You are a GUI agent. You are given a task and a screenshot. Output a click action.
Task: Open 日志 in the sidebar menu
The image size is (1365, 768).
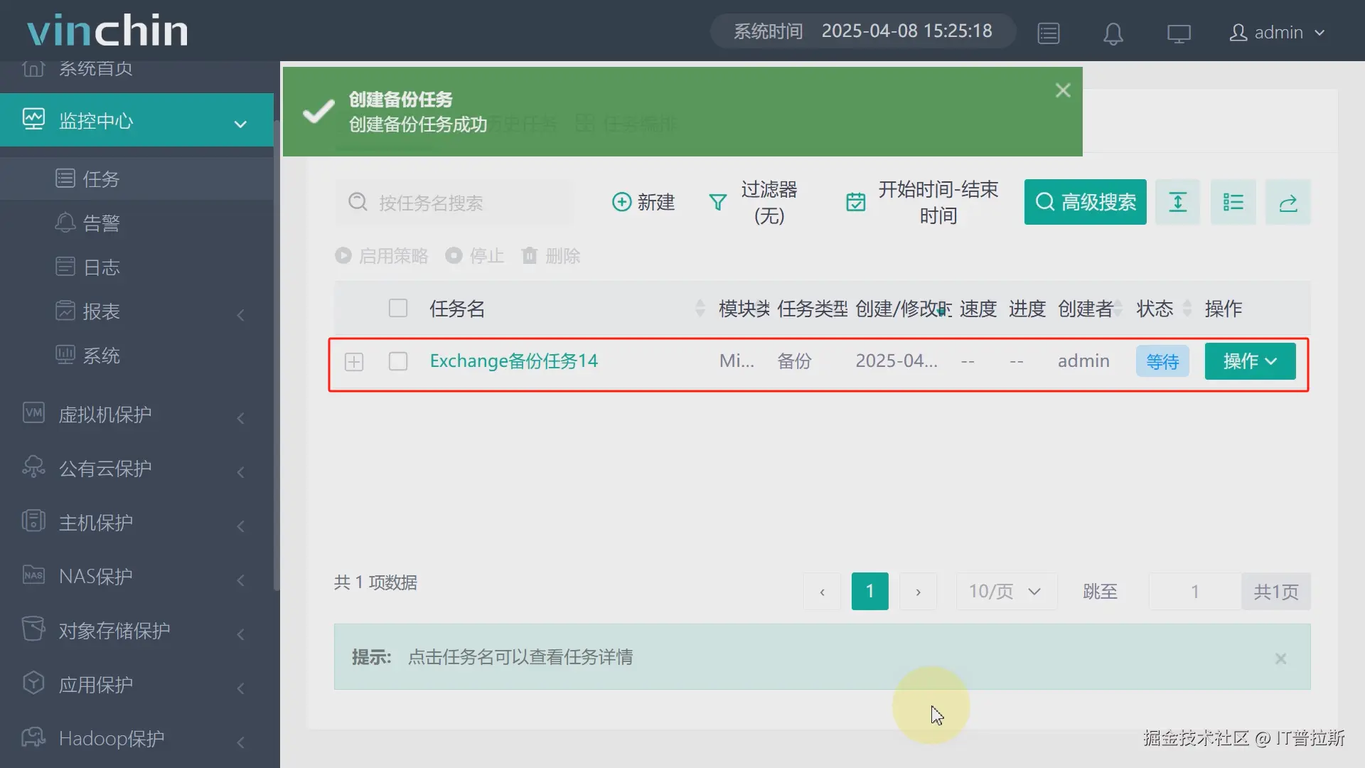(101, 267)
